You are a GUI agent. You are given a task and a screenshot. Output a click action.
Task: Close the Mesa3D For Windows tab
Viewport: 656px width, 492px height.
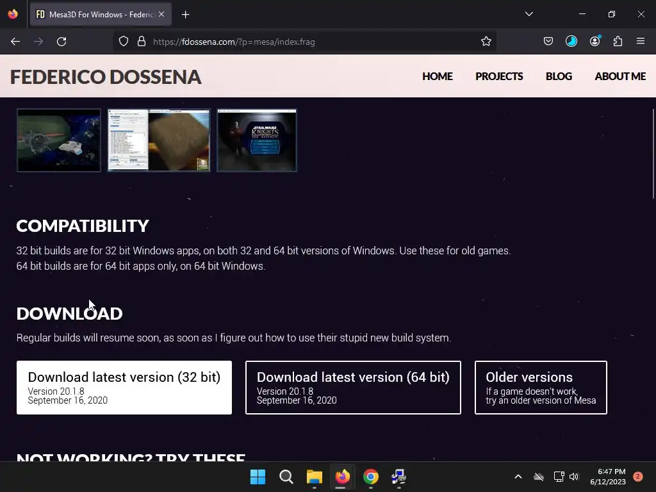(161, 14)
